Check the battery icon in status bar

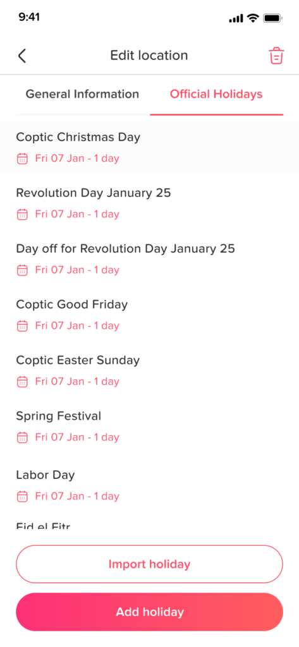coord(272,18)
